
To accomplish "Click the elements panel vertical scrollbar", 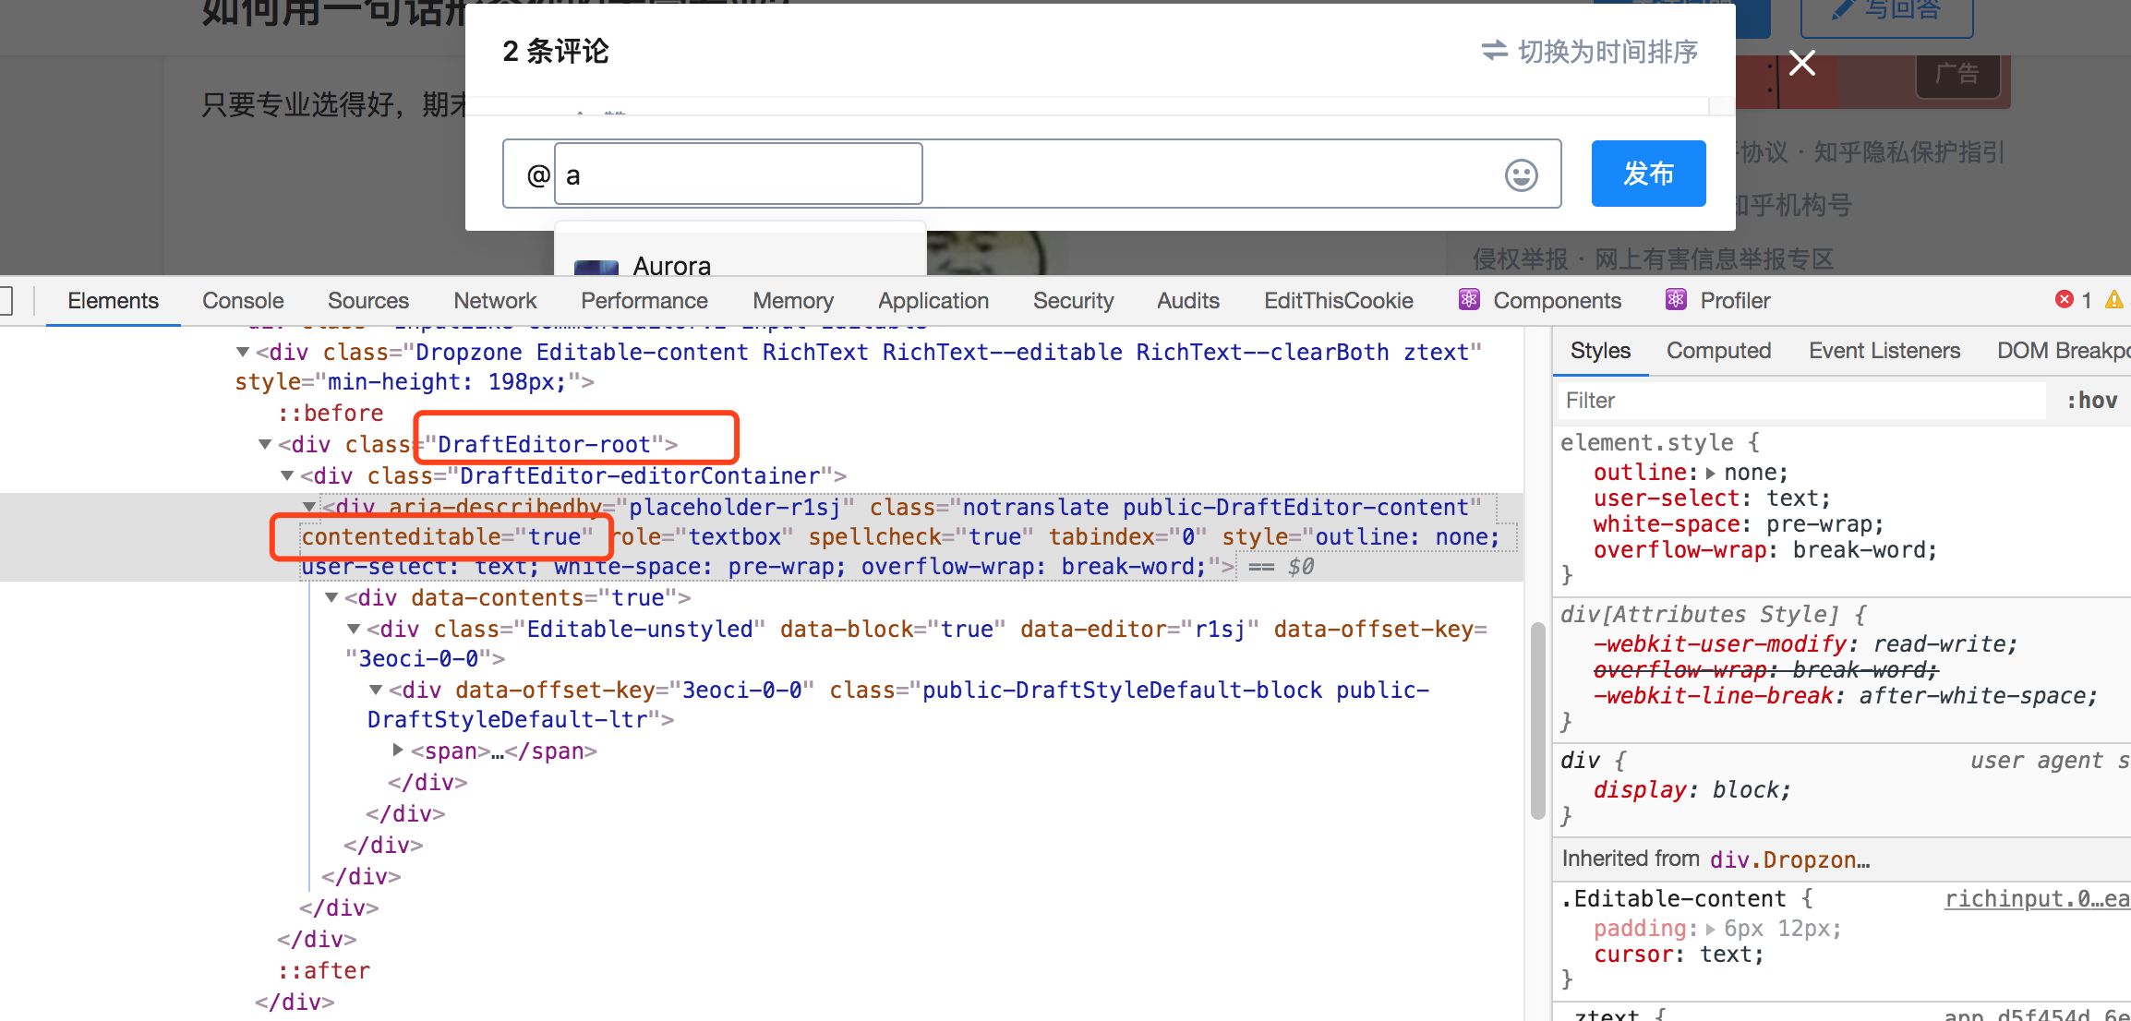I will tap(1537, 720).
